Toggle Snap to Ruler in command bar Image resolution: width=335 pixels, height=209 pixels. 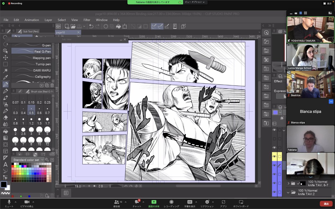(x=154, y=26)
